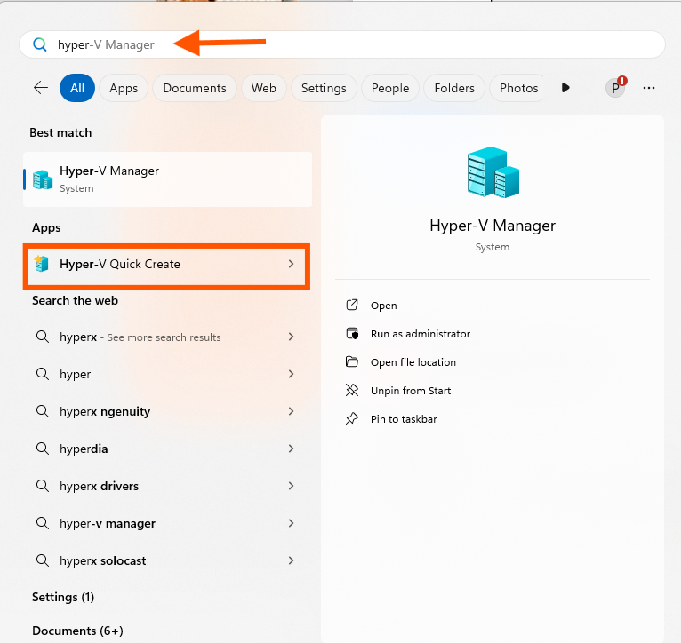Show more filters with the play arrow
Viewport: 681px width, 643px height.
point(565,88)
